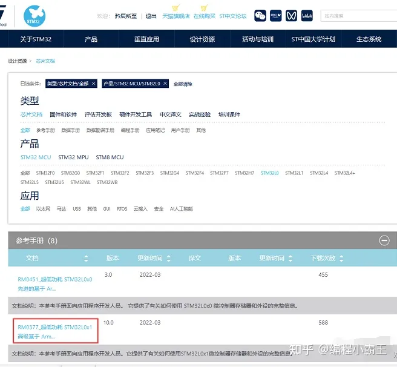
Task: Sort table by 下载次数 arrows
Action: pyautogui.click(x=341, y=258)
